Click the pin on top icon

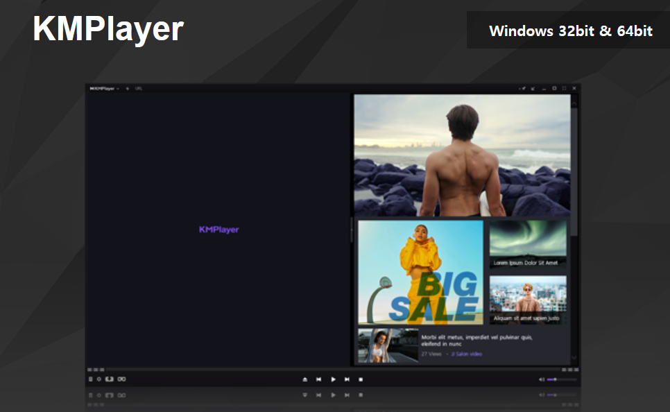(x=522, y=89)
